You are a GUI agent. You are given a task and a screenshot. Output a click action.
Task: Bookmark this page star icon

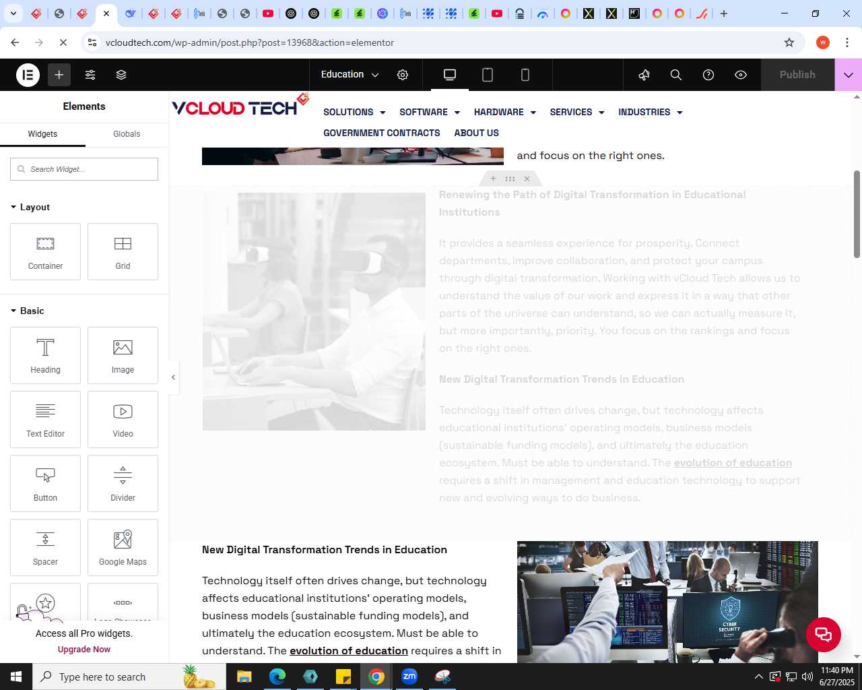pyautogui.click(x=789, y=42)
